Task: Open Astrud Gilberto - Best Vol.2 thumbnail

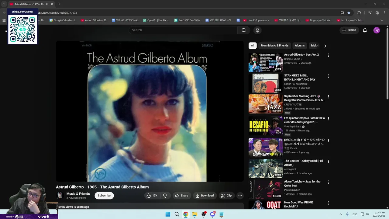Action: 266,62
